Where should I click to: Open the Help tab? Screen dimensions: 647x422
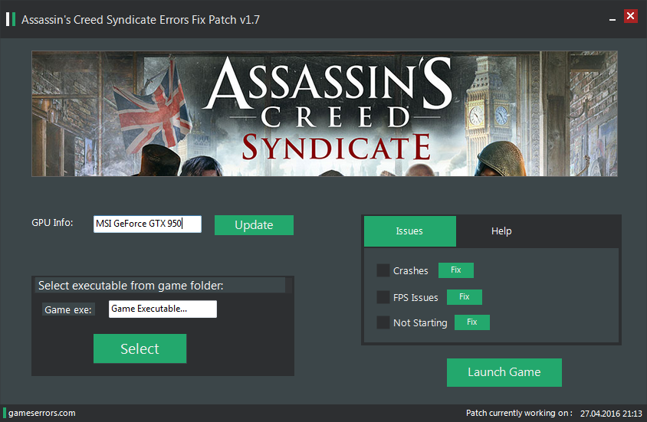tap(501, 231)
